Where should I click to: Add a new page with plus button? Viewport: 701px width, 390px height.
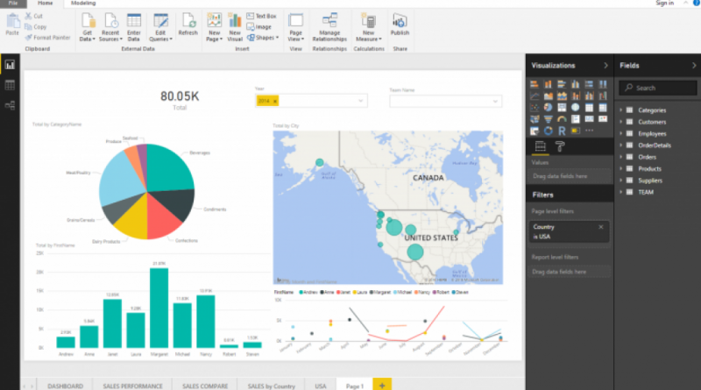pos(381,385)
